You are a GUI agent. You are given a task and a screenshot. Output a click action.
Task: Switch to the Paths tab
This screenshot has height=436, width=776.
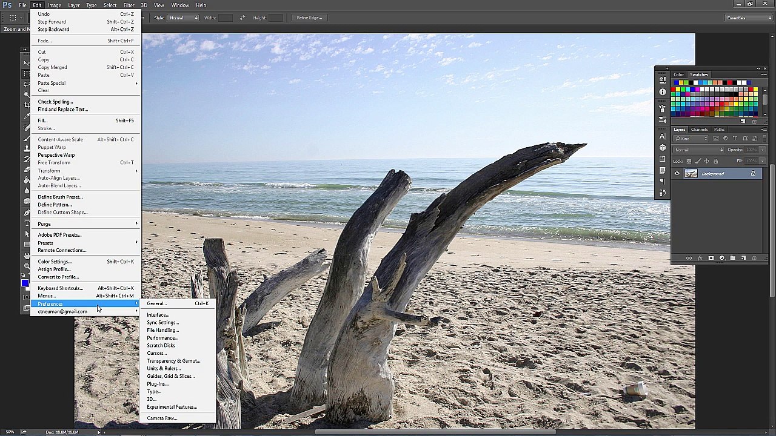click(x=719, y=129)
